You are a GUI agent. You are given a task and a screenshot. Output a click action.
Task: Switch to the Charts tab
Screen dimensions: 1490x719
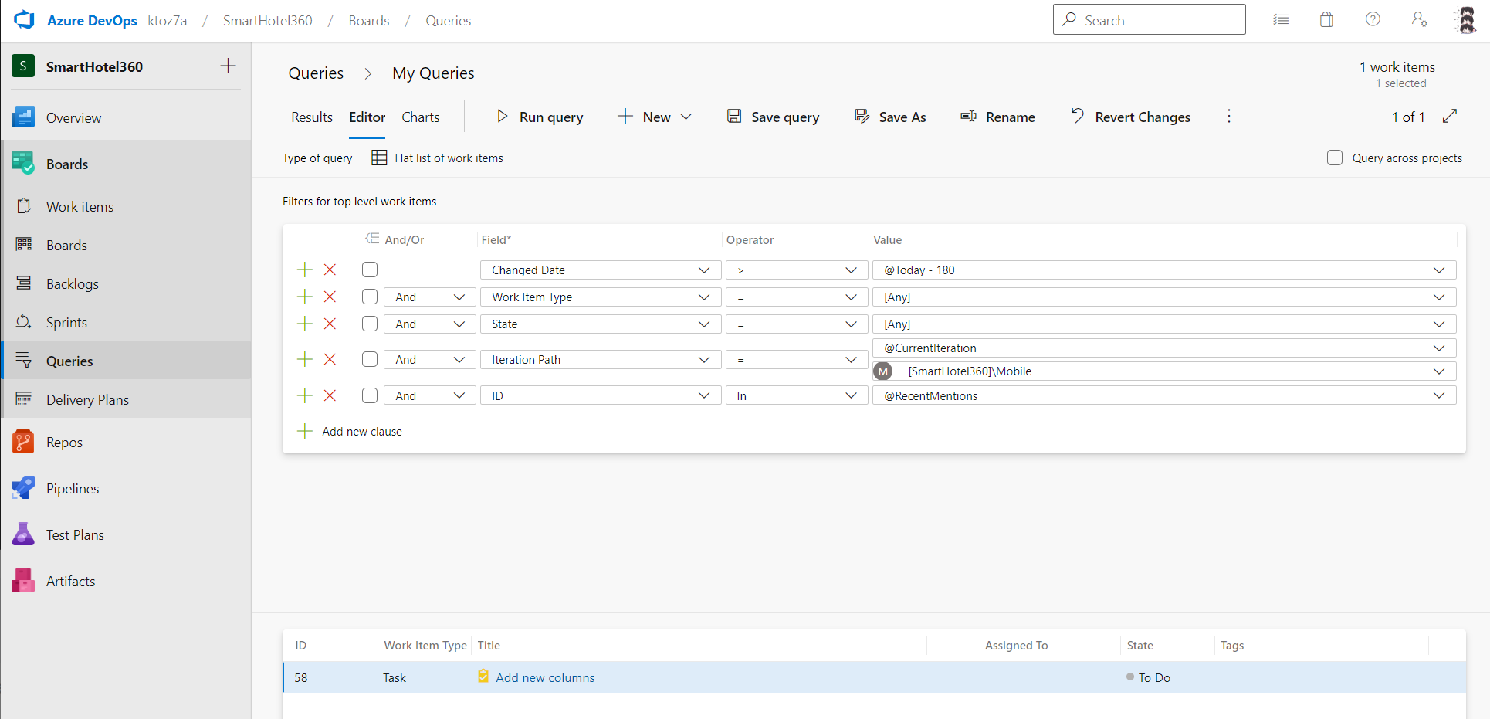[421, 117]
